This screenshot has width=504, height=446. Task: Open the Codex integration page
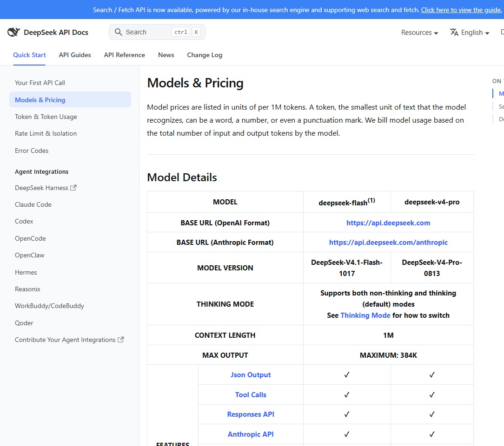pos(24,221)
